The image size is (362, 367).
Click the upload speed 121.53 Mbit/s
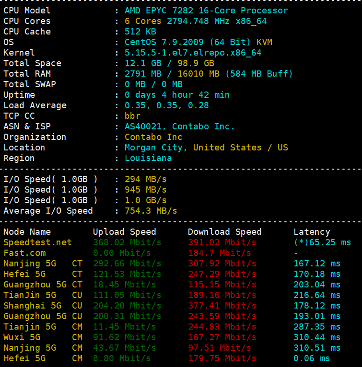pyautogui.click(x=127, y=274)
